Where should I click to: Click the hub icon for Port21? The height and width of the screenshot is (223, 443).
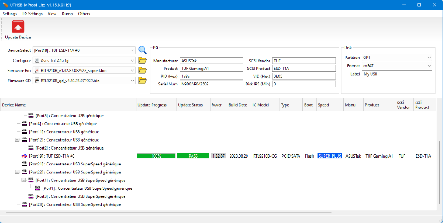pyautogui.click(x=24, y=164)
